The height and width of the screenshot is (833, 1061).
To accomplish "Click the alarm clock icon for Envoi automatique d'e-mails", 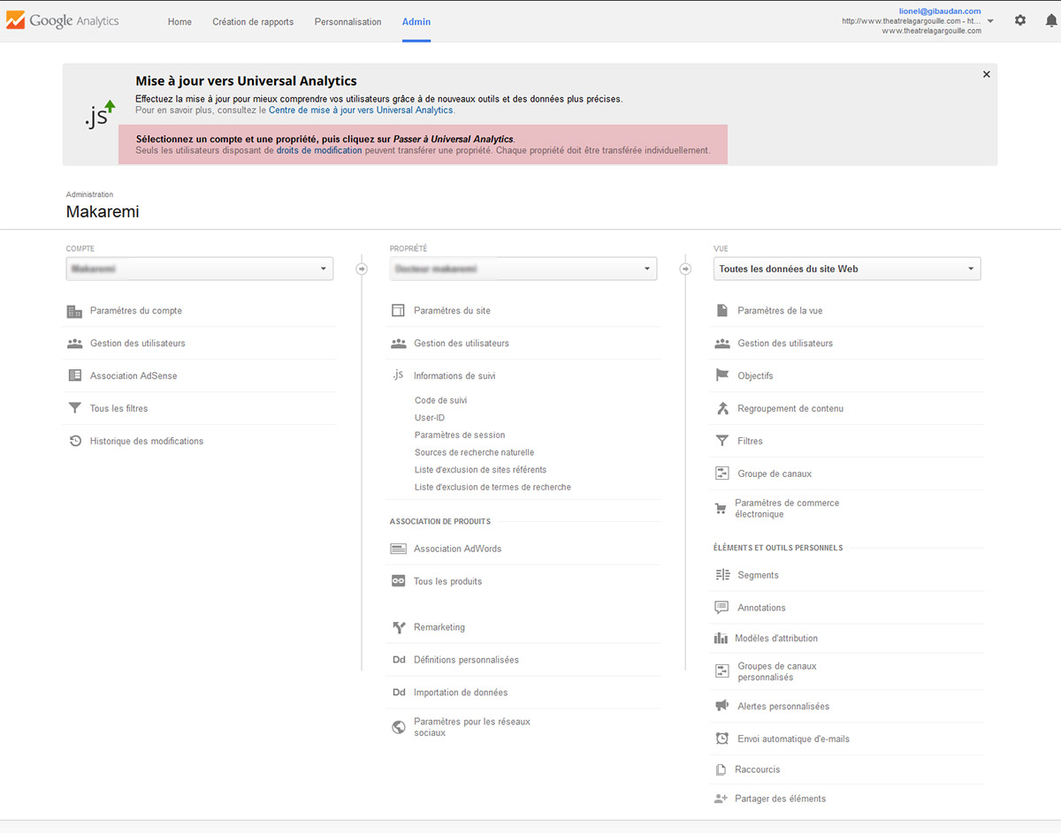I will pyautogui.click(x=722, y=738).
